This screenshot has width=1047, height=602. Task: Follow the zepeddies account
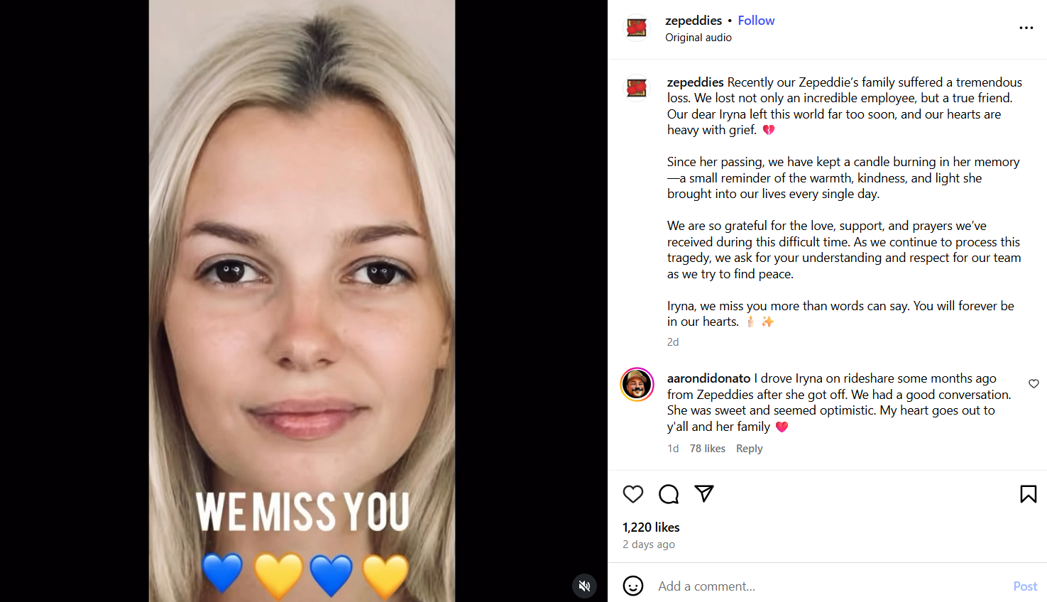tap(756, 21)
